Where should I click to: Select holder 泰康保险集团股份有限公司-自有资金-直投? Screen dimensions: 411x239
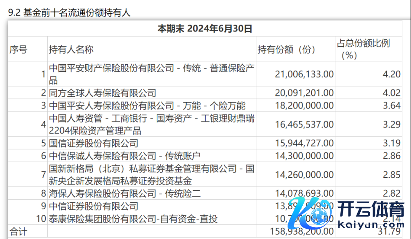[x=133, y=219]
